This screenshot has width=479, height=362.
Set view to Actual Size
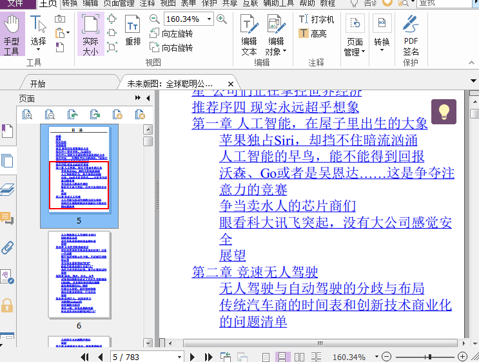91,34
